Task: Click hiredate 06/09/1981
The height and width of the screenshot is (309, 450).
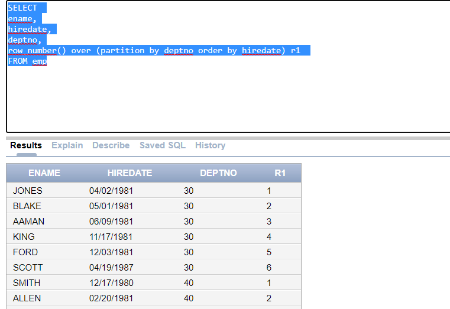Action: [111, 222]
